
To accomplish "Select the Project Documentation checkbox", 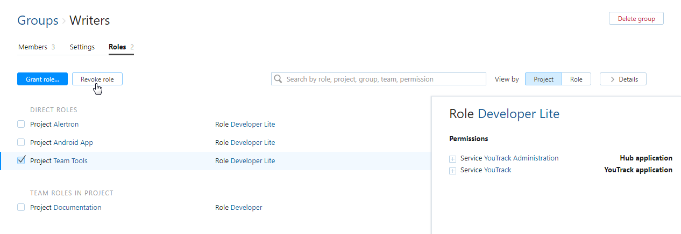I will click(21, 208).
